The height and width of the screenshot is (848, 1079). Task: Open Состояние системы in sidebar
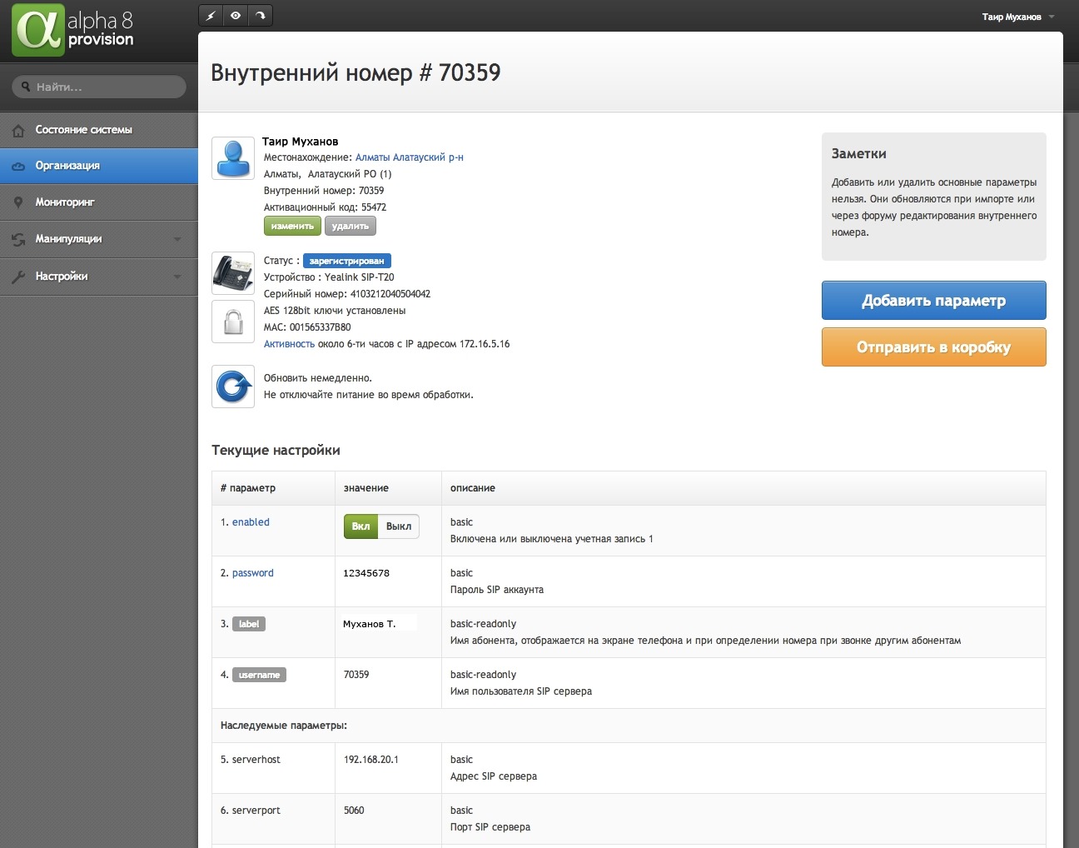point(99,130)
